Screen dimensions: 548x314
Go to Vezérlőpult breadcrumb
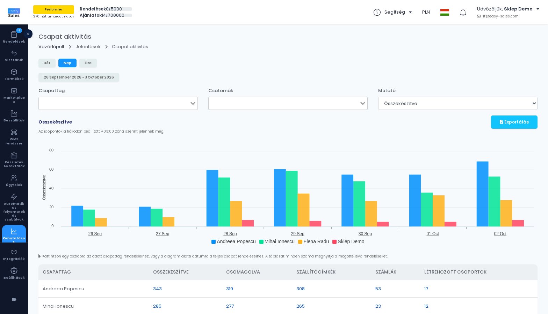(51, 47)
